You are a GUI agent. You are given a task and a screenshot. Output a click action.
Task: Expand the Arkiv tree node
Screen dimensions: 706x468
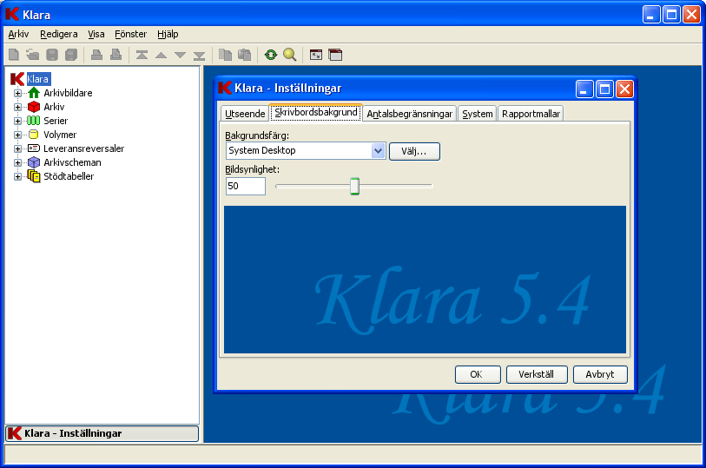17,107
